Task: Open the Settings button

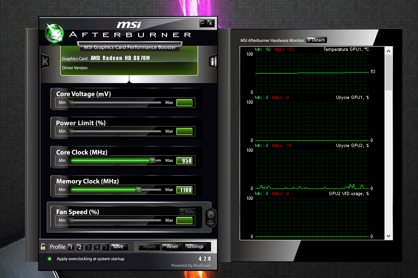Action: [x=195, y=247]
